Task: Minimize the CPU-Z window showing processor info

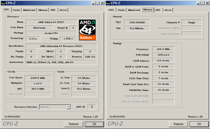Action: click(x=93, y=3)
